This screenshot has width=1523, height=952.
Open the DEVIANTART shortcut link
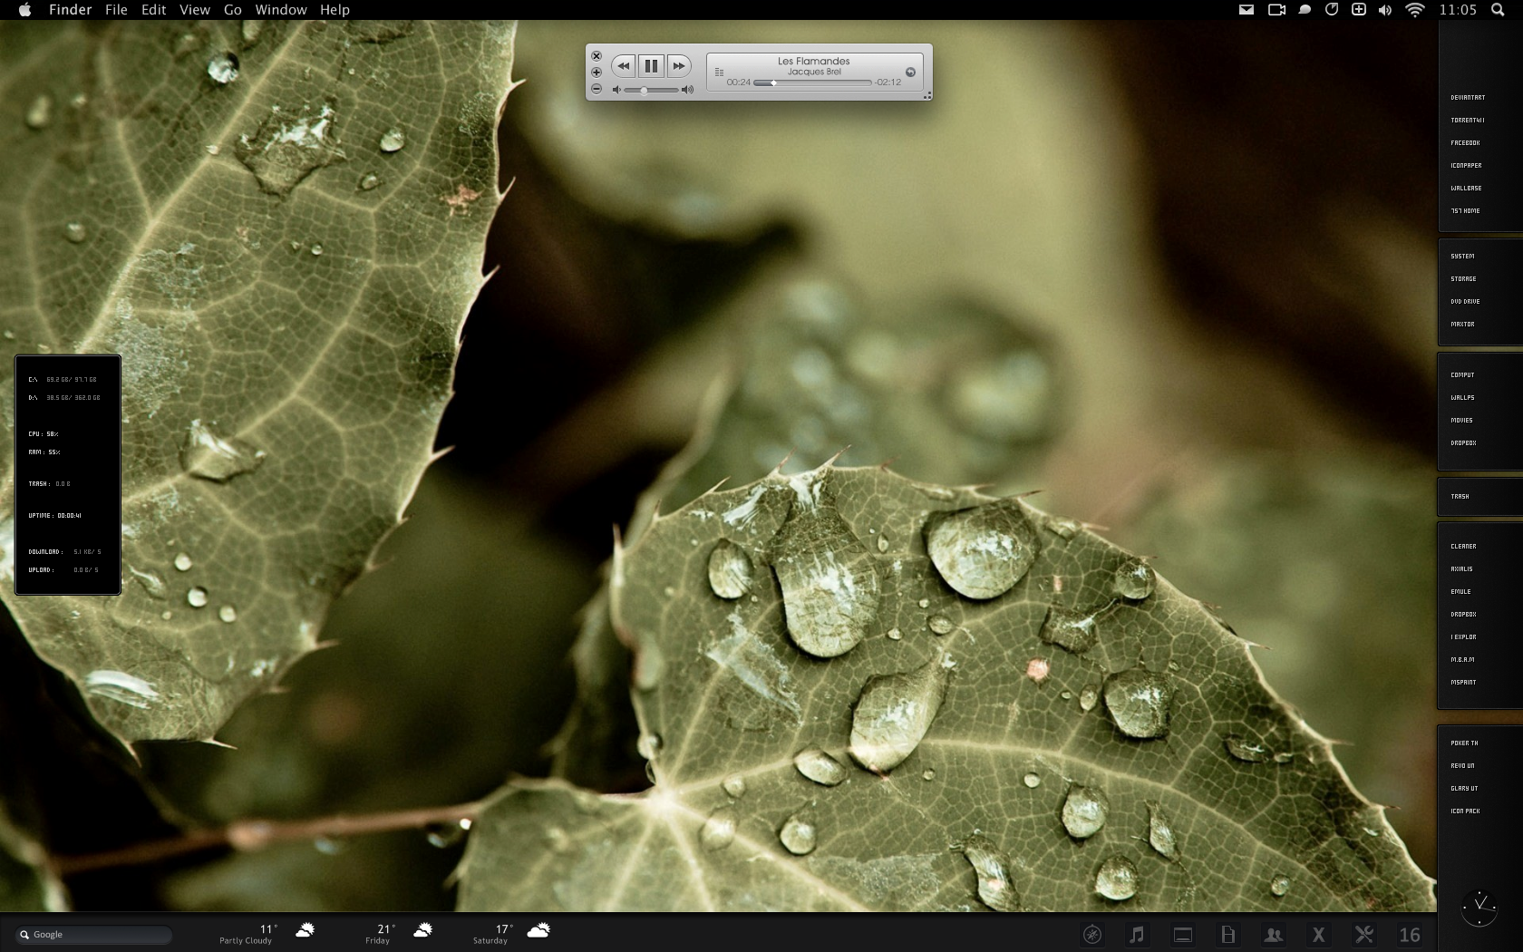(x=1468, y=98)
